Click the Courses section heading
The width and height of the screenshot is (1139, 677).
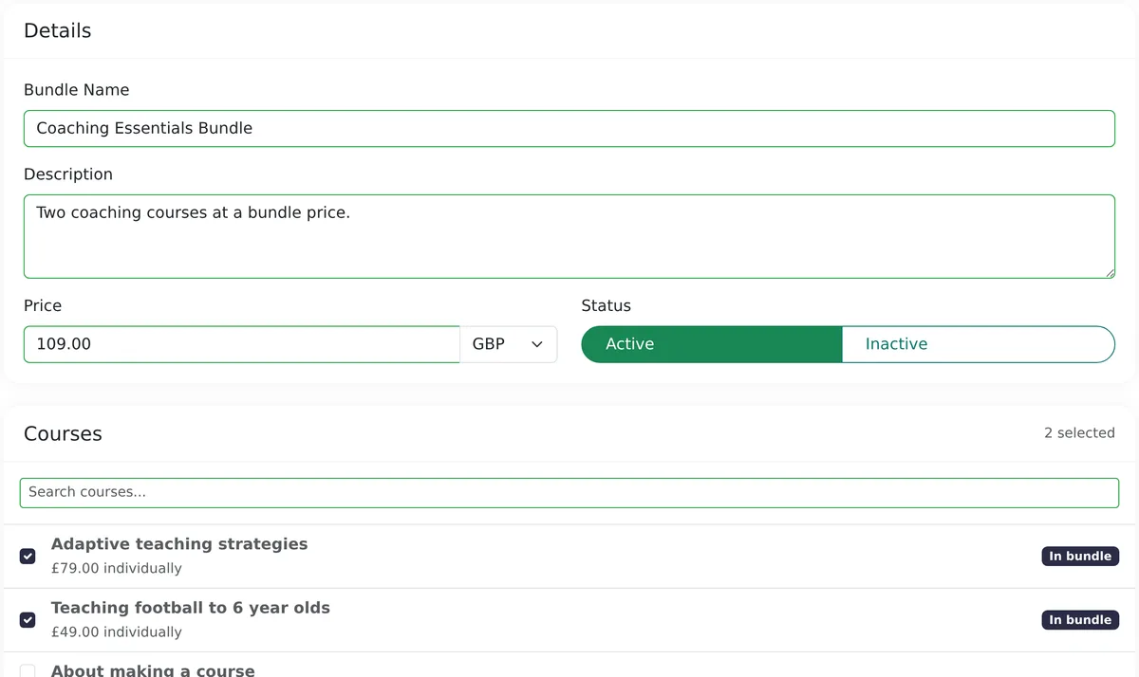pyautogui.click(x=63, y=434)
